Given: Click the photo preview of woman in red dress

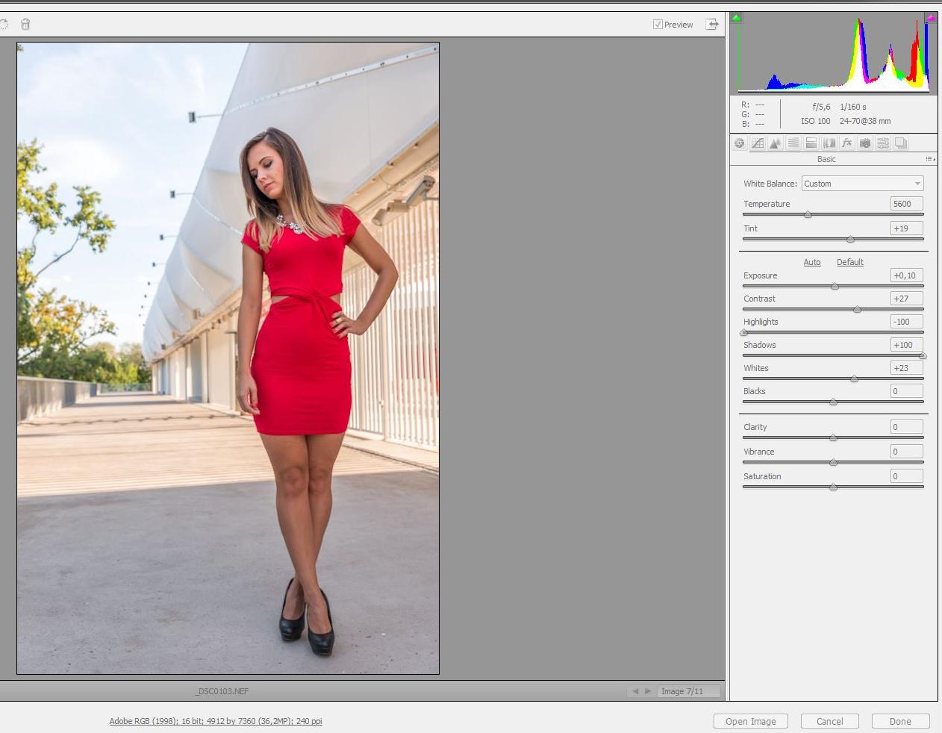Looking at the screenshot, I should tap(228, 358).
